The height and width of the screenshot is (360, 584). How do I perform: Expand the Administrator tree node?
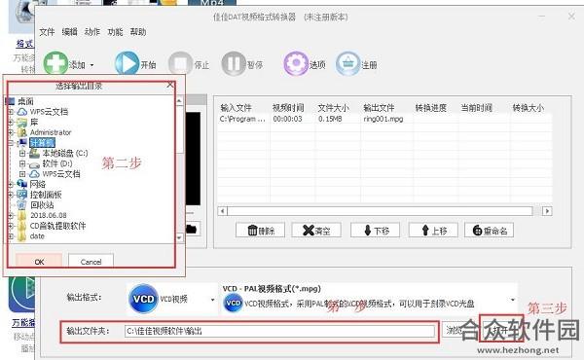(x=11, y=132)
